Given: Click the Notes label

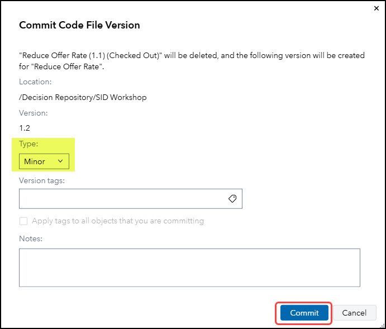Looking at the screenshot, I should tap(31, 239).
